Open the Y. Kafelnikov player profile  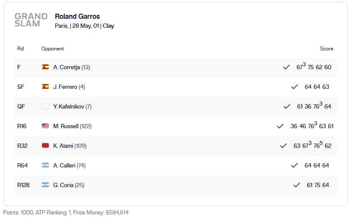[69, 106]
